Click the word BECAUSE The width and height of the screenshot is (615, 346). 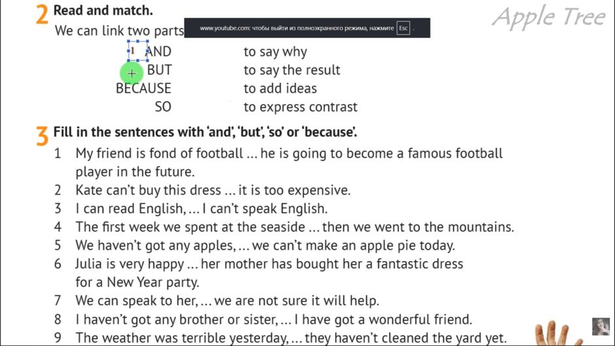click(143, 88)
